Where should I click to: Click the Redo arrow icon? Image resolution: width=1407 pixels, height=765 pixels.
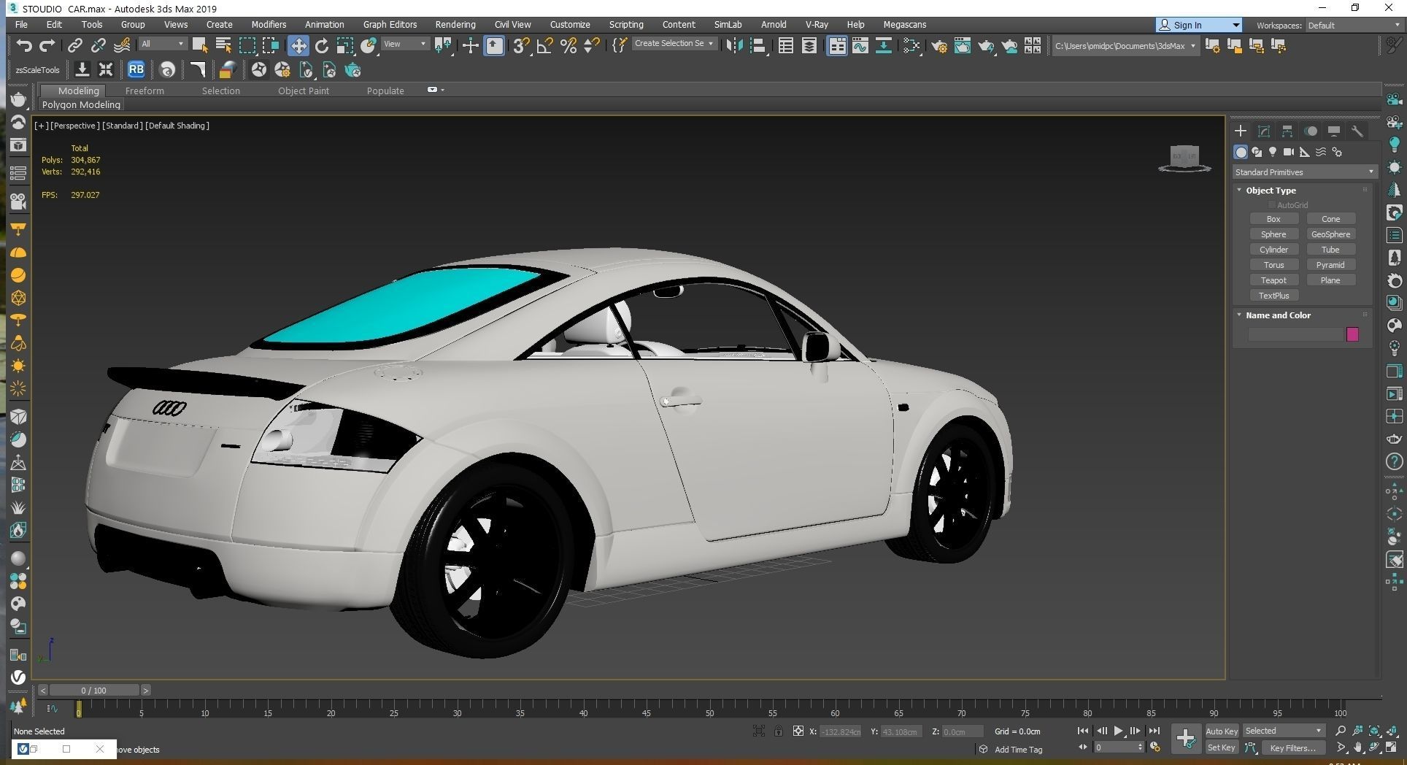(x=47, y=46)
